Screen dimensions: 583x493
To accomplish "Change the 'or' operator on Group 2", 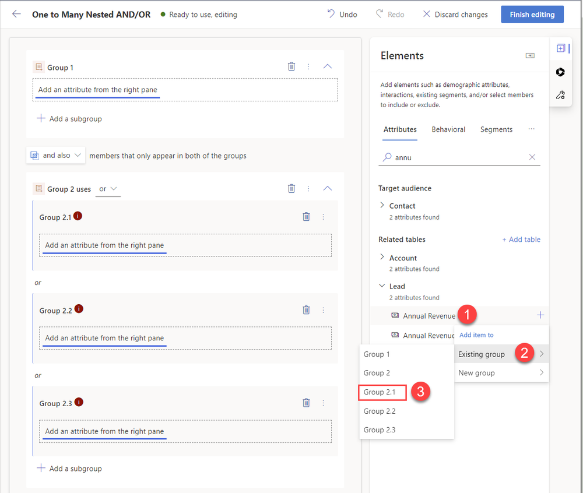I will point(107,188).
